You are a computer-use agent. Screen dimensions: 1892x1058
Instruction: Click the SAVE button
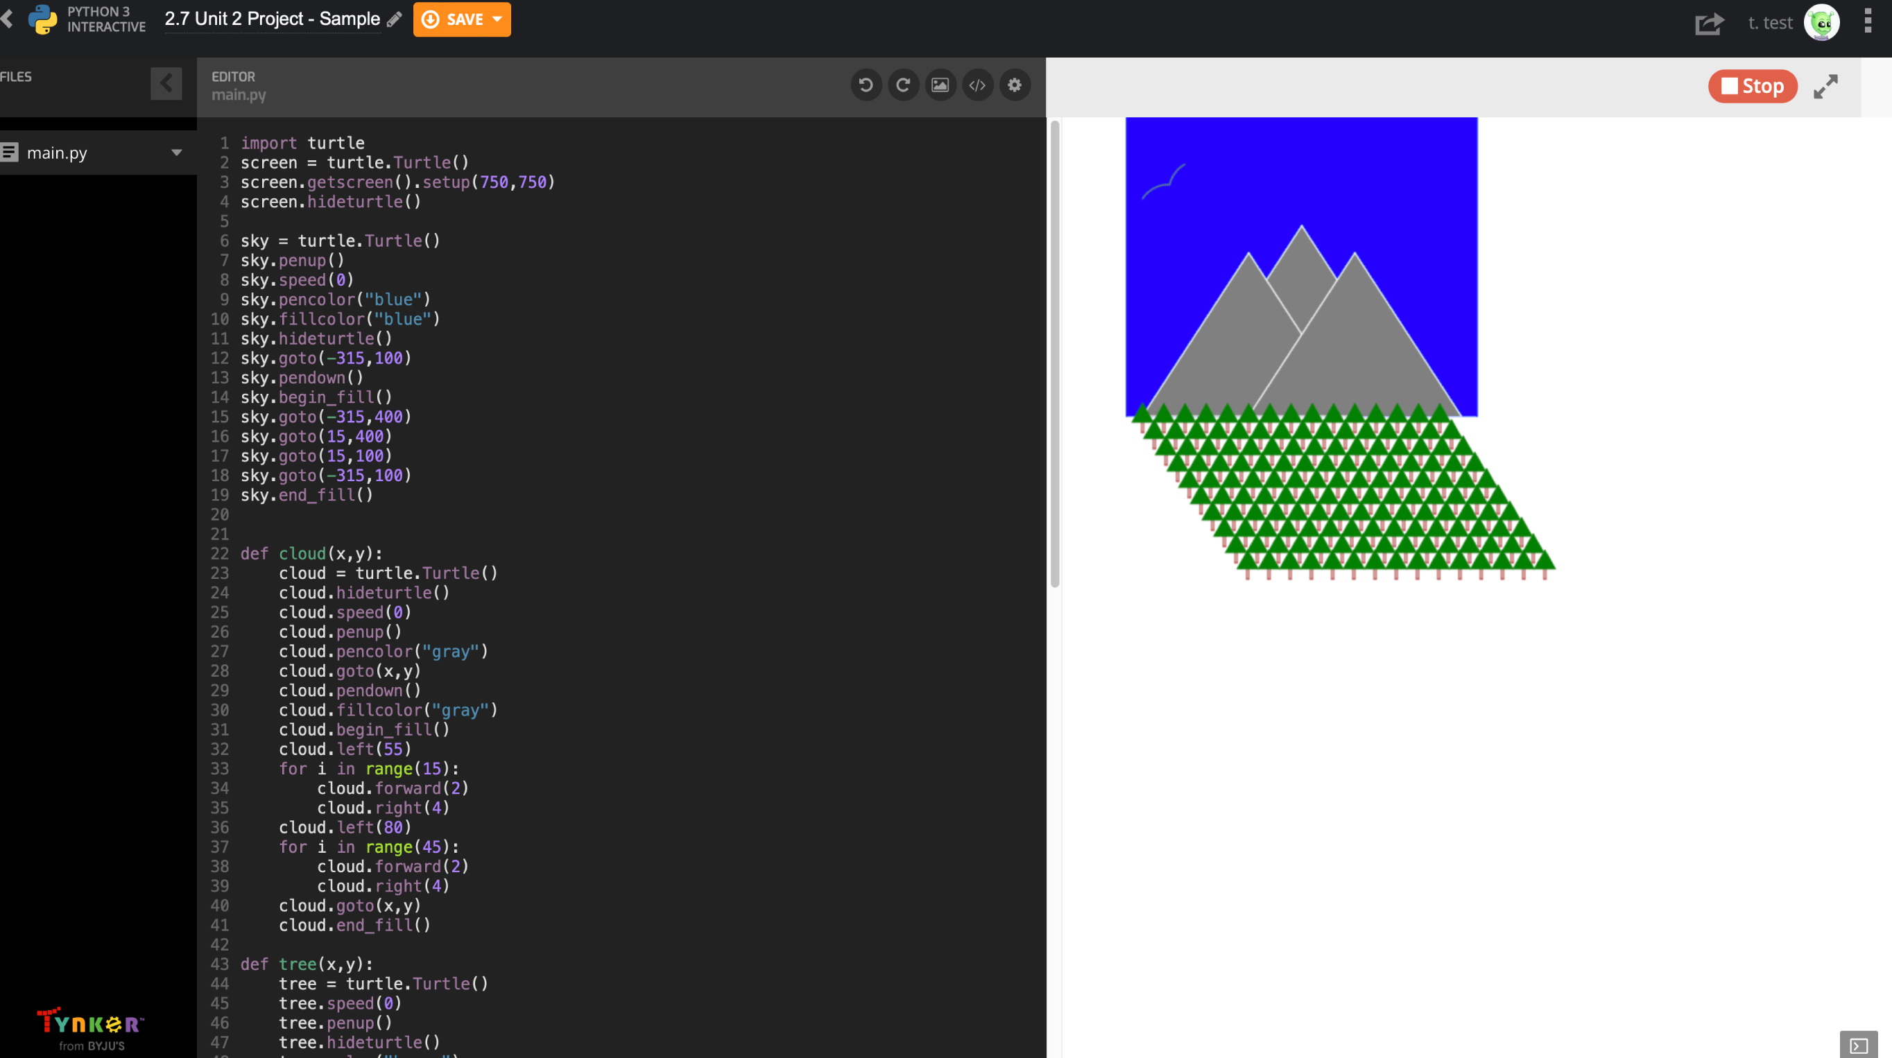click(462, 19)
